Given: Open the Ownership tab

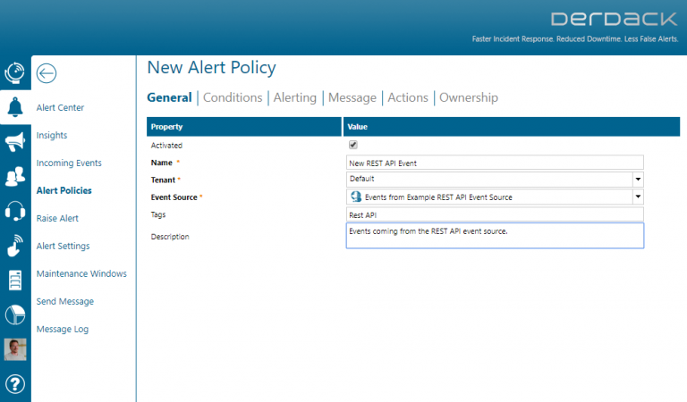Looking at the screenshot, I should (x=468, y=97).
